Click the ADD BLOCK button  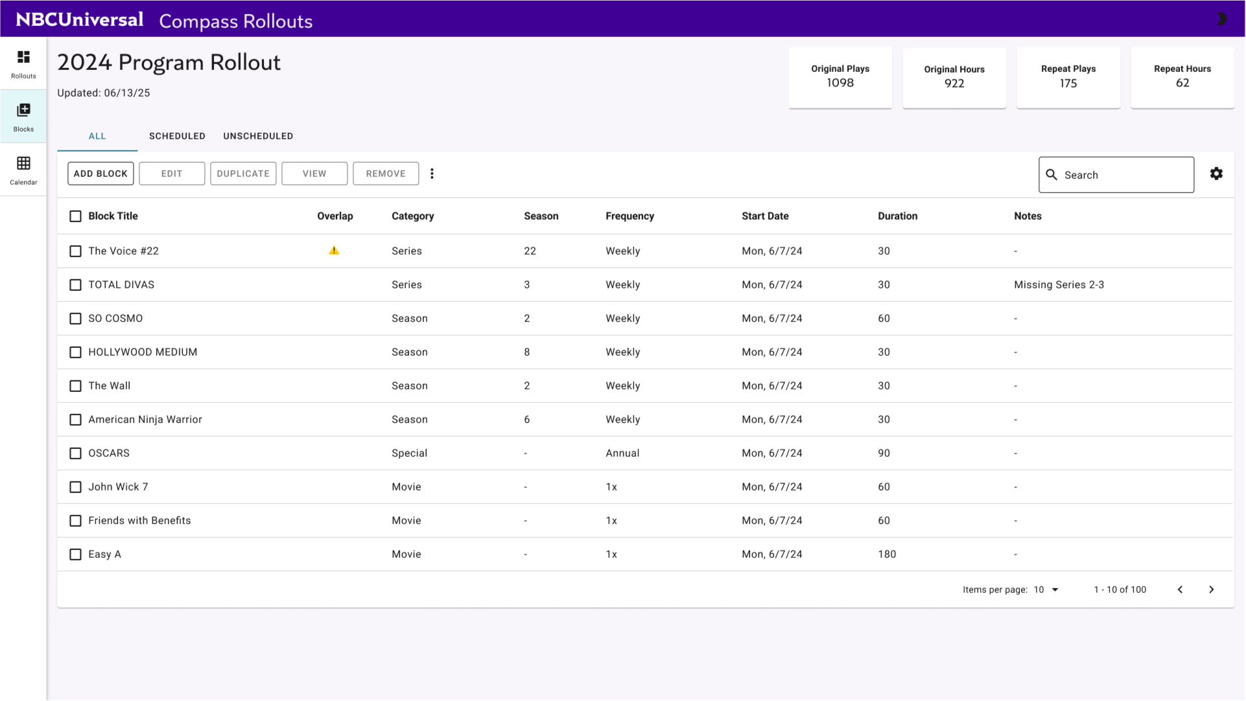100,174
